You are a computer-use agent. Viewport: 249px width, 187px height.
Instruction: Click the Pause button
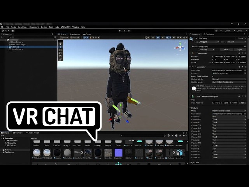tap(124, 31)
